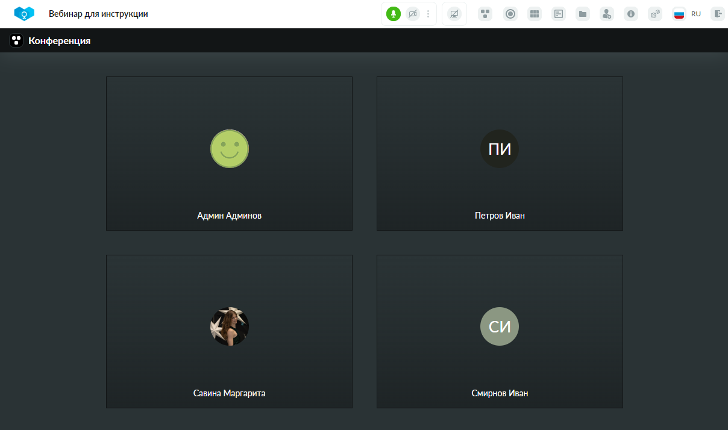
Task: Start screen sharing from the toolbar
Action: (454, 14)
